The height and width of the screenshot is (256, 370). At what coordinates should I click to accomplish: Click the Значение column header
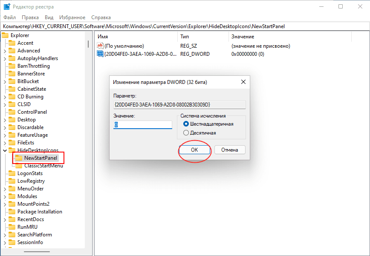[x=290, y=37]
